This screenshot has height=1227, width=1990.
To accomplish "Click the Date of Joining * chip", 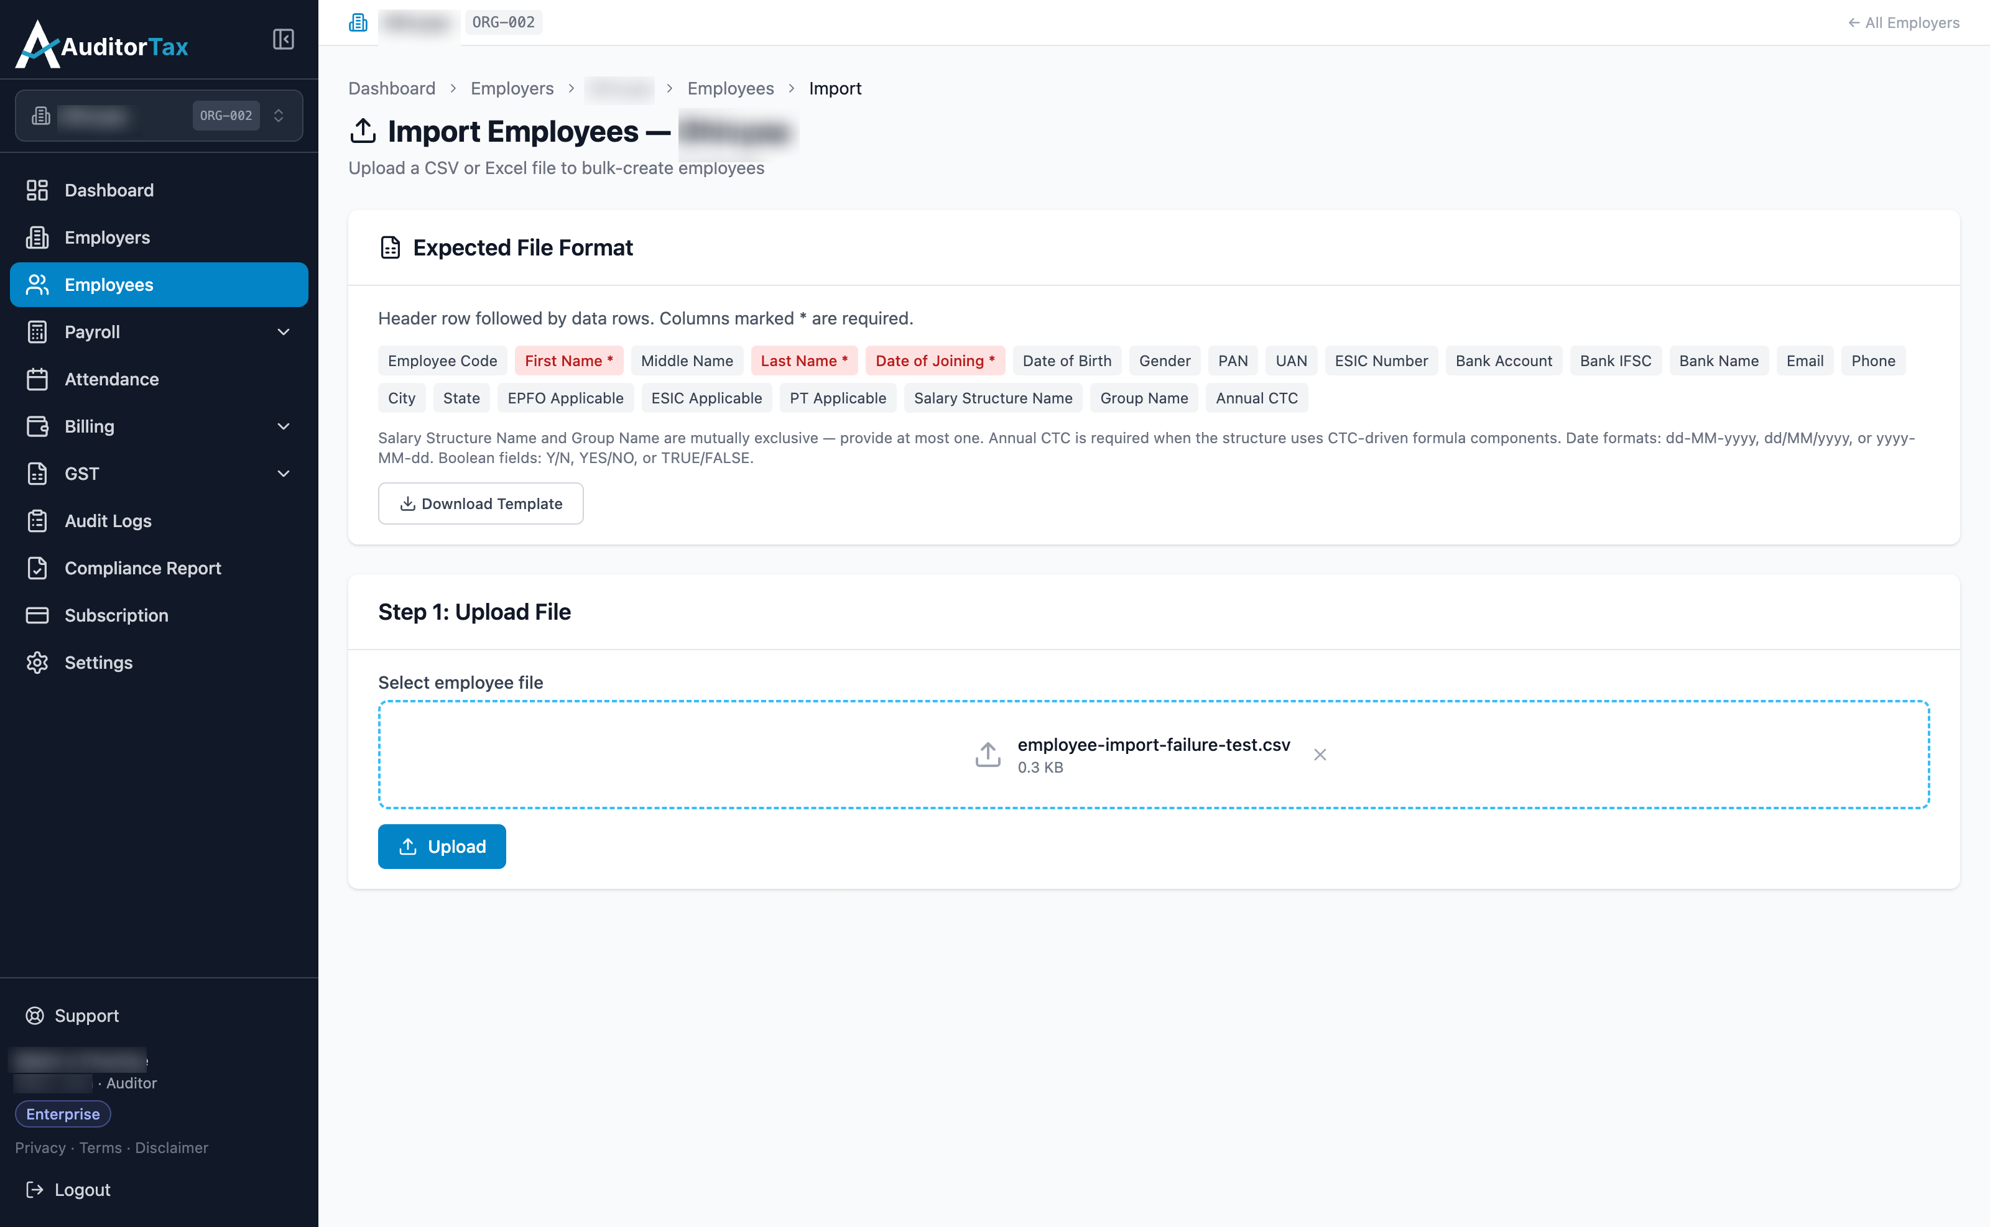I will point(935,361).
